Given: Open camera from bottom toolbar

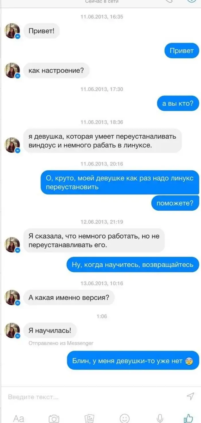Looking at the screenshot, I should point(54,418).
